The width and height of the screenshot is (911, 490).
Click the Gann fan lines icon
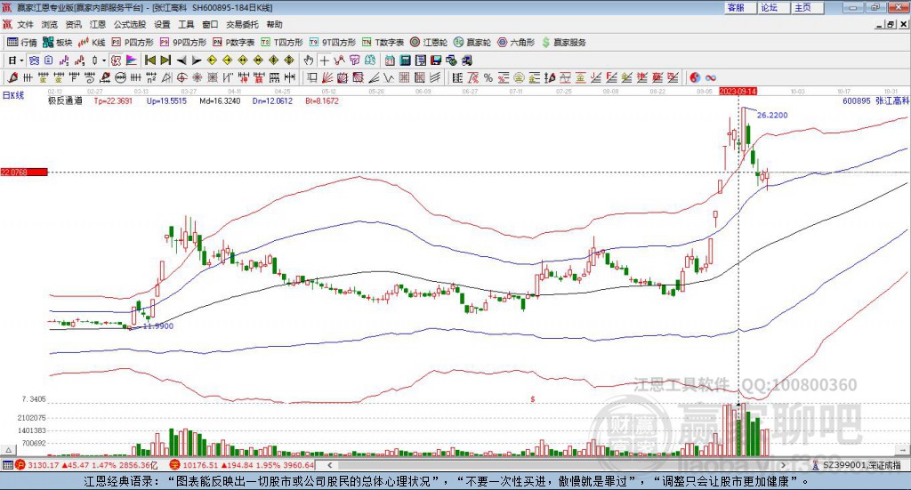coord(327,77)
